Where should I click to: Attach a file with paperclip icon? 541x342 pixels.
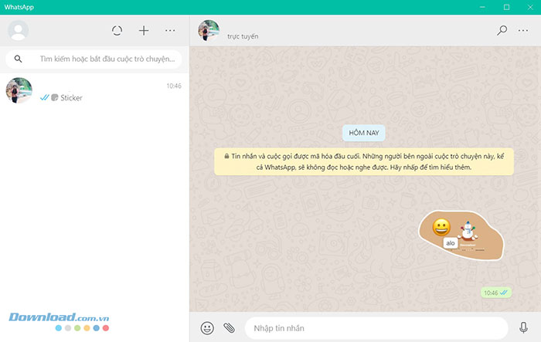[x=229, y=328]
